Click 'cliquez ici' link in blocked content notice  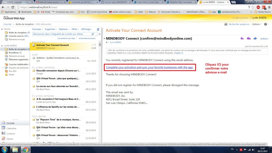(178, 53)
